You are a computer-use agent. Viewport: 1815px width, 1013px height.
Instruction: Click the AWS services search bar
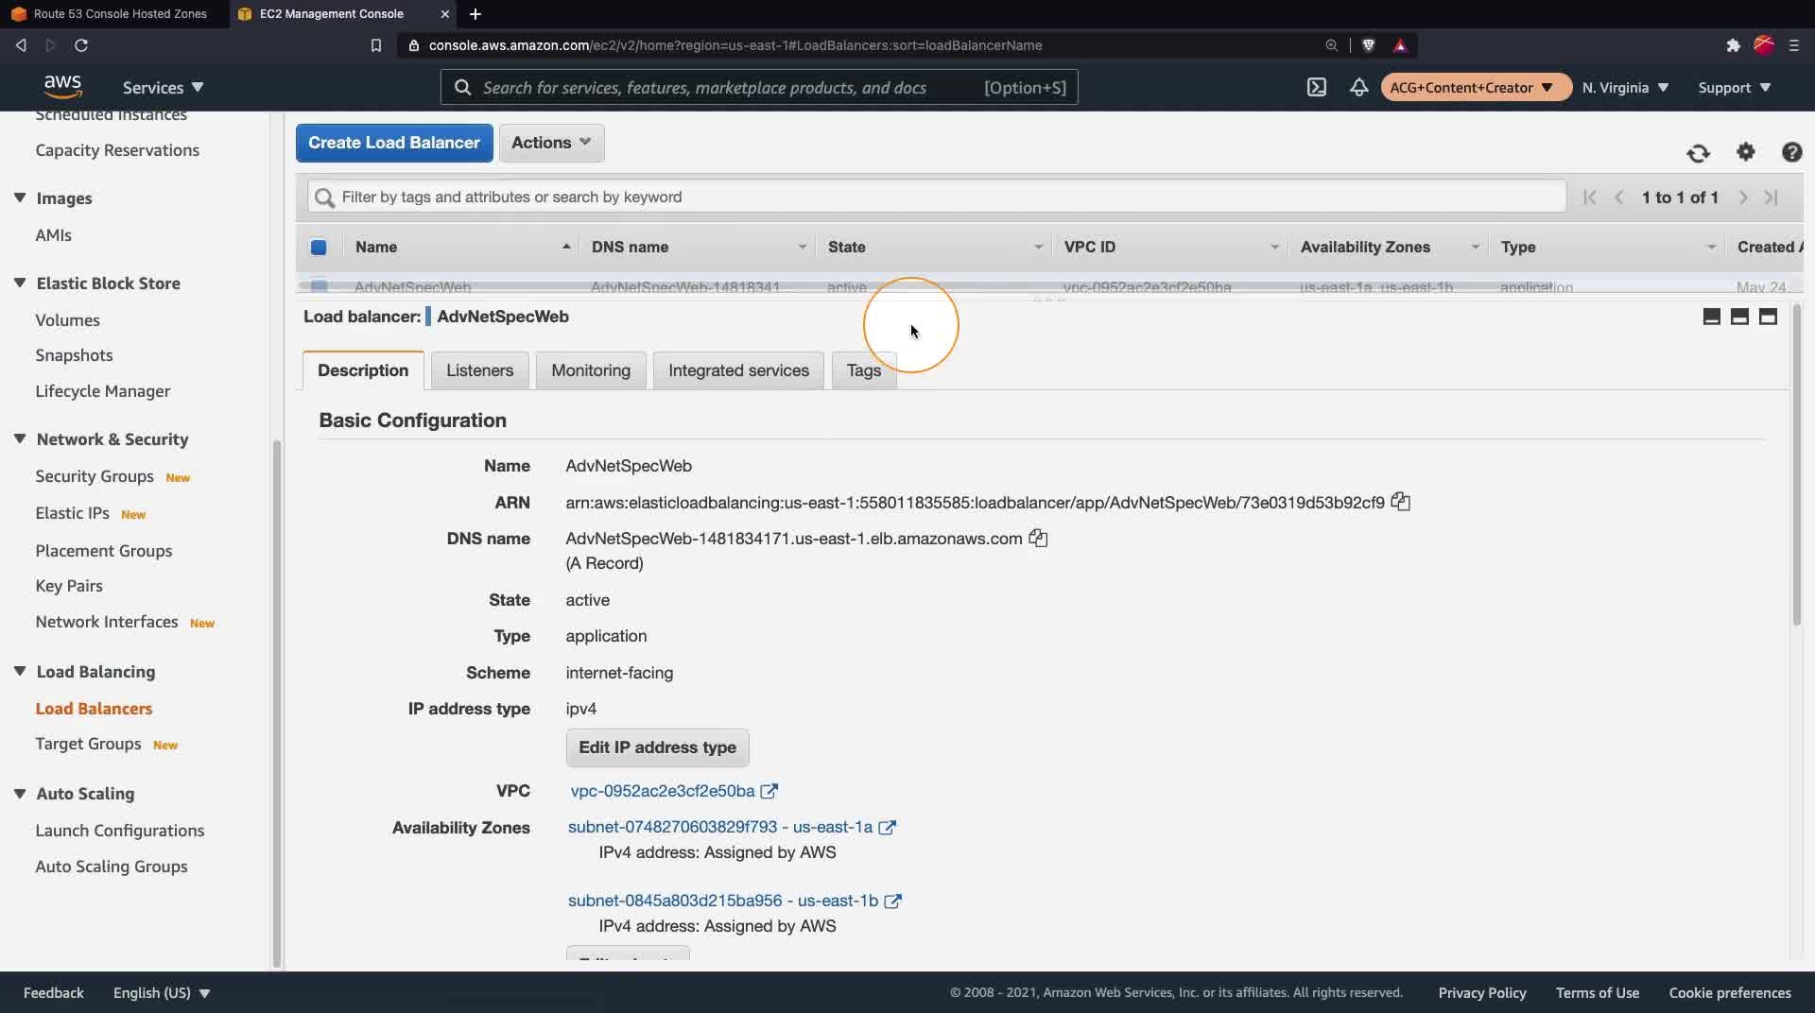coord(759,87)
